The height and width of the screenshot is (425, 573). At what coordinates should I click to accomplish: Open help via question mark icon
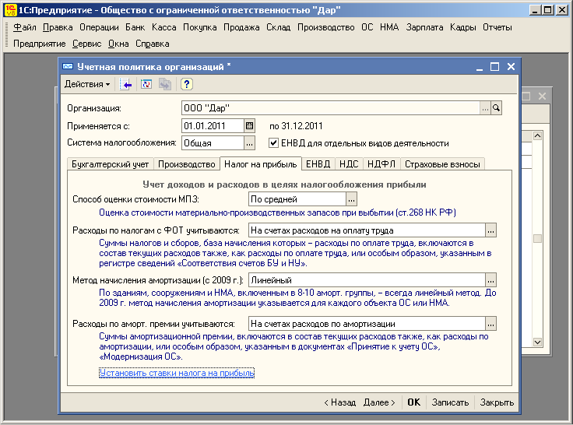click(x=186, y=84)
